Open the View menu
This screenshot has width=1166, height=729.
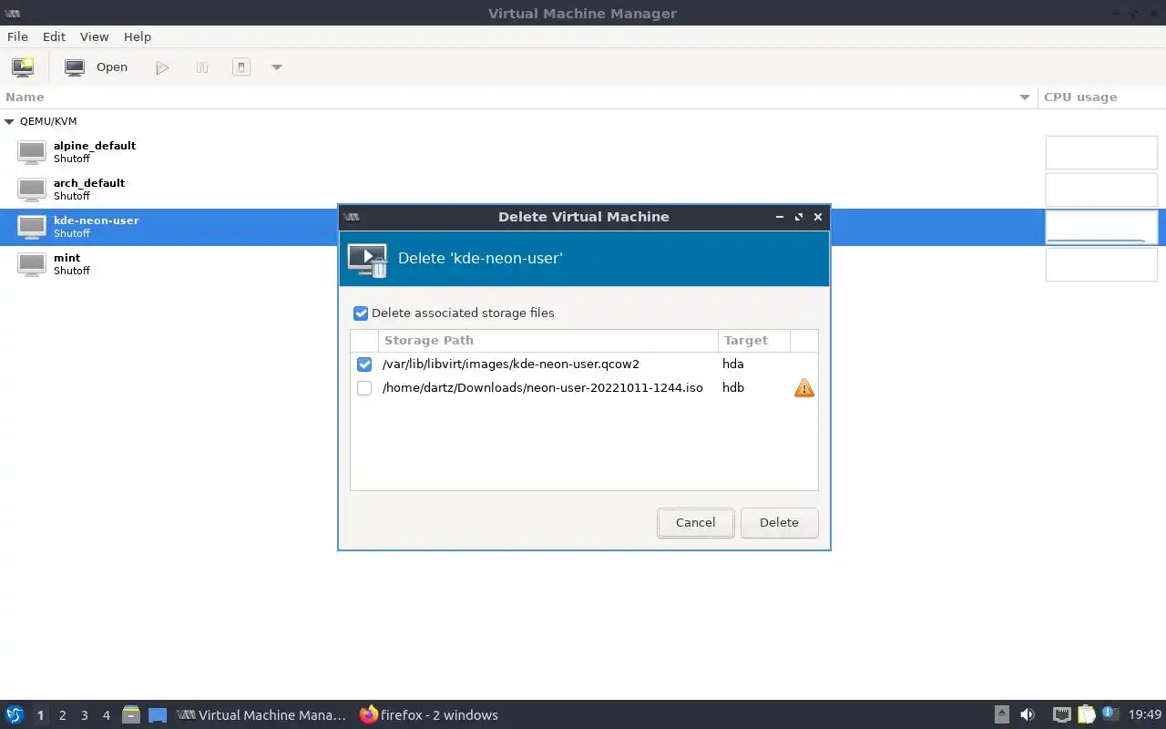tap(94, 36)
